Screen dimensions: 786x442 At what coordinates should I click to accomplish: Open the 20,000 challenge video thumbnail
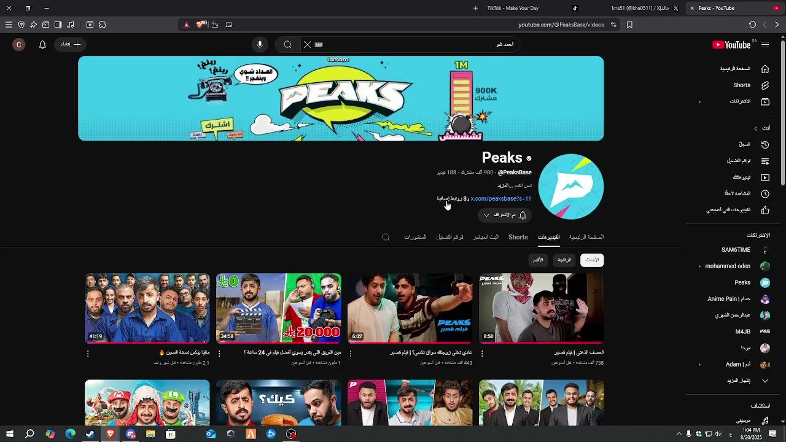pyautogui.click(x=279, y=308)
